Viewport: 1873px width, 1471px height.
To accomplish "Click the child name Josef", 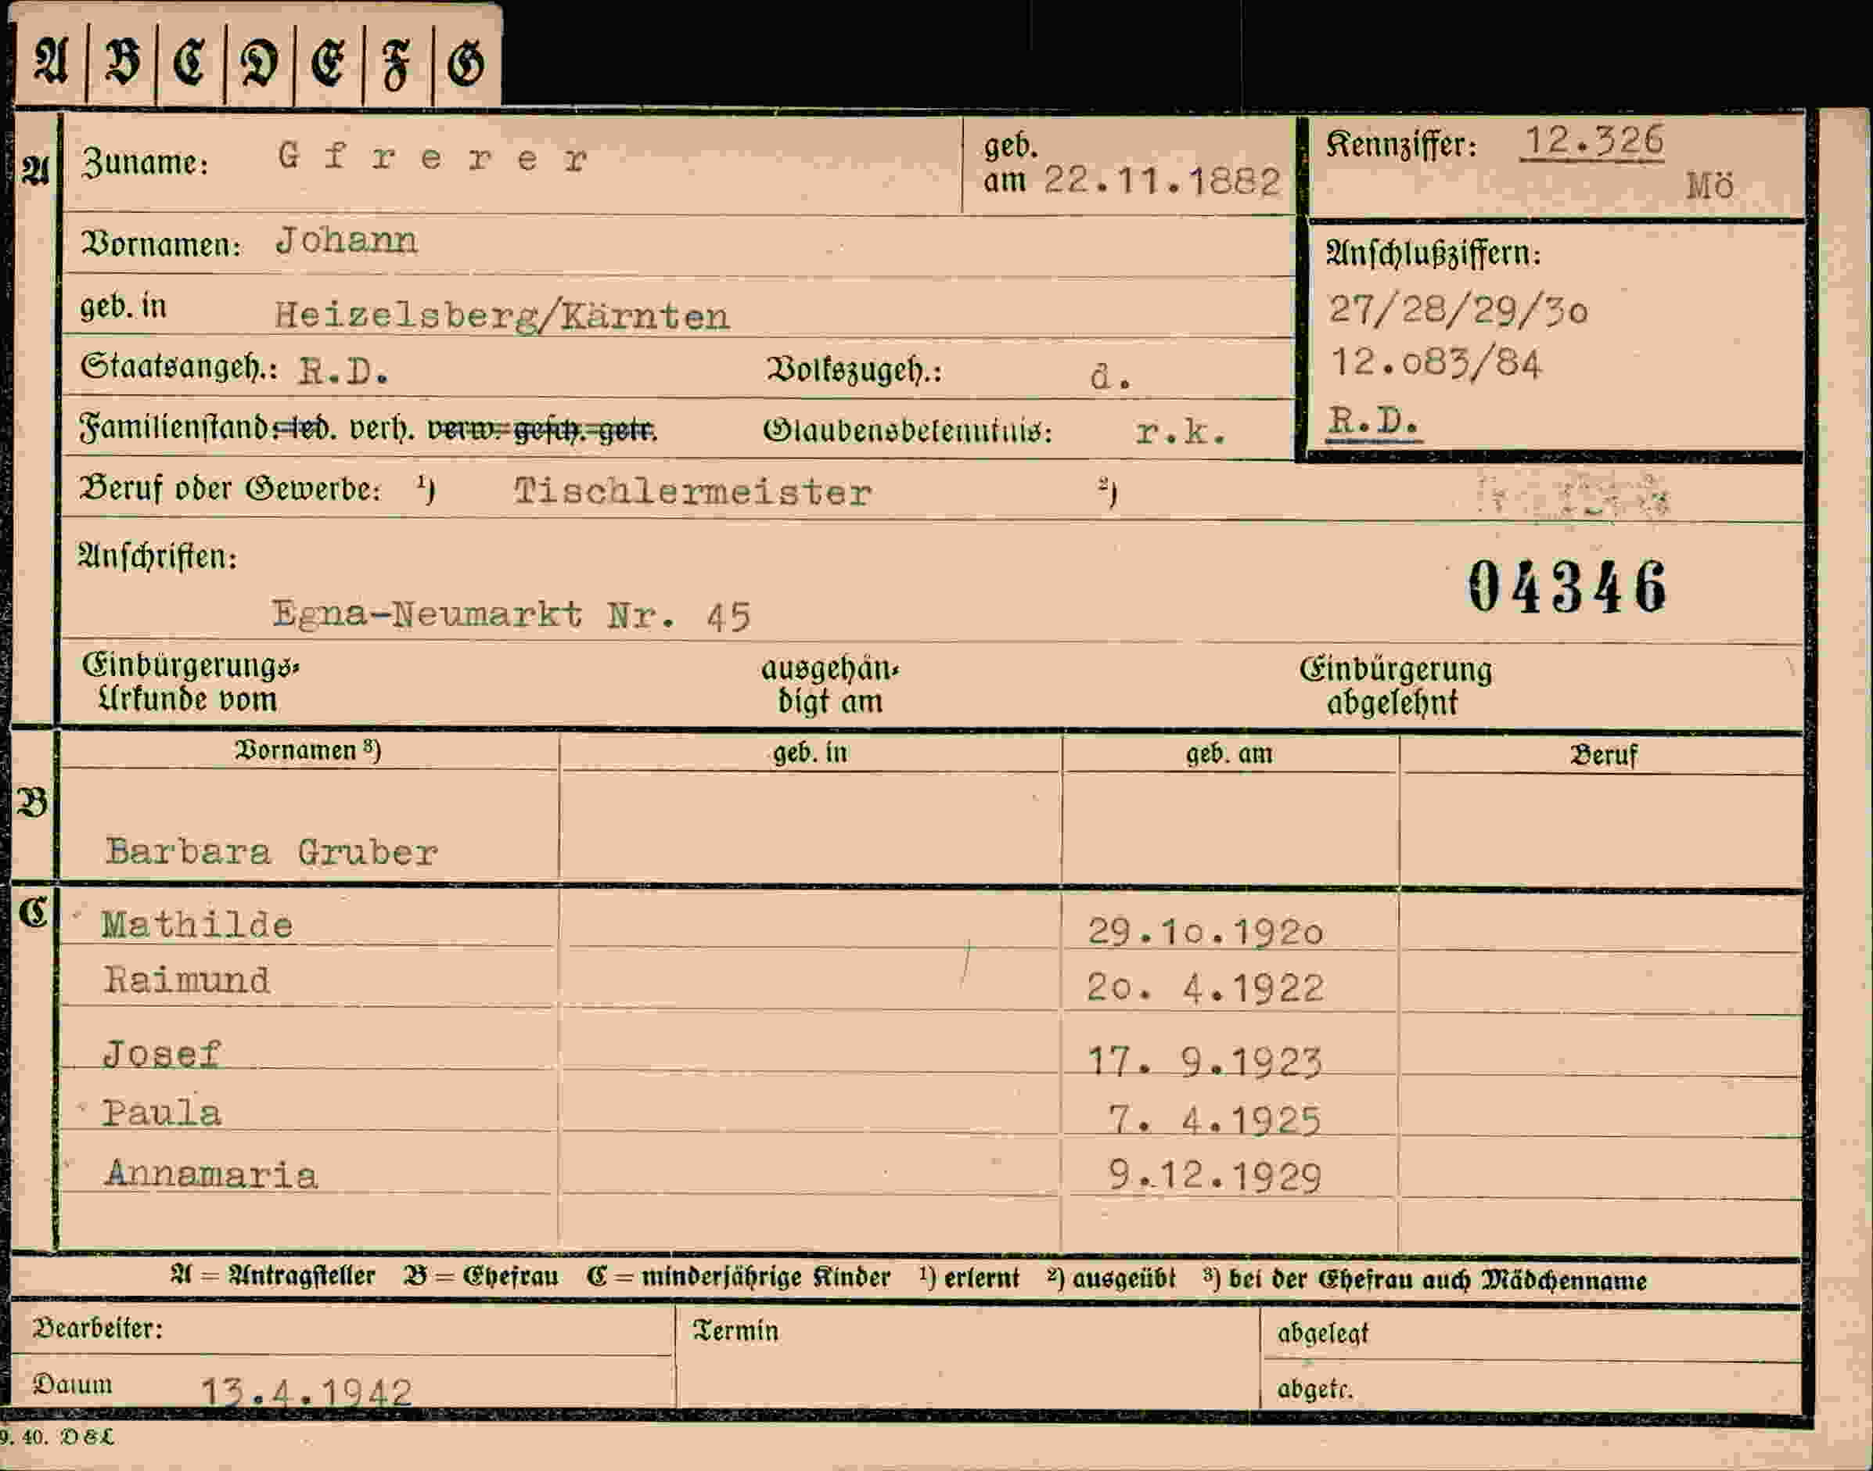I will click(x=162, y=1053).
